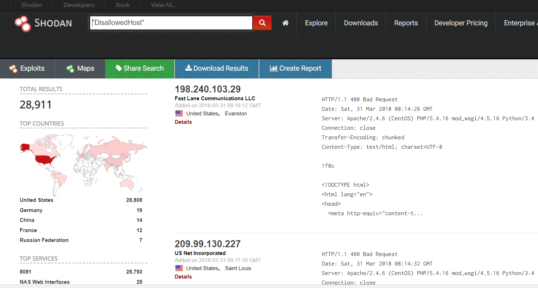Click US flag beside Saint Louis
Screen dimensions: 538x288
click(179, 268)
